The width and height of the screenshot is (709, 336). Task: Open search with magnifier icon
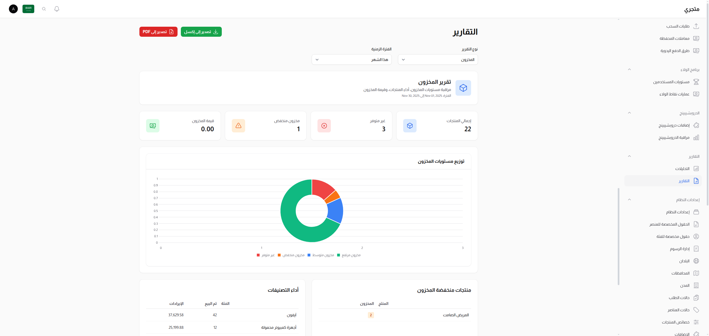pyautogui.click(x=44, y=9)
